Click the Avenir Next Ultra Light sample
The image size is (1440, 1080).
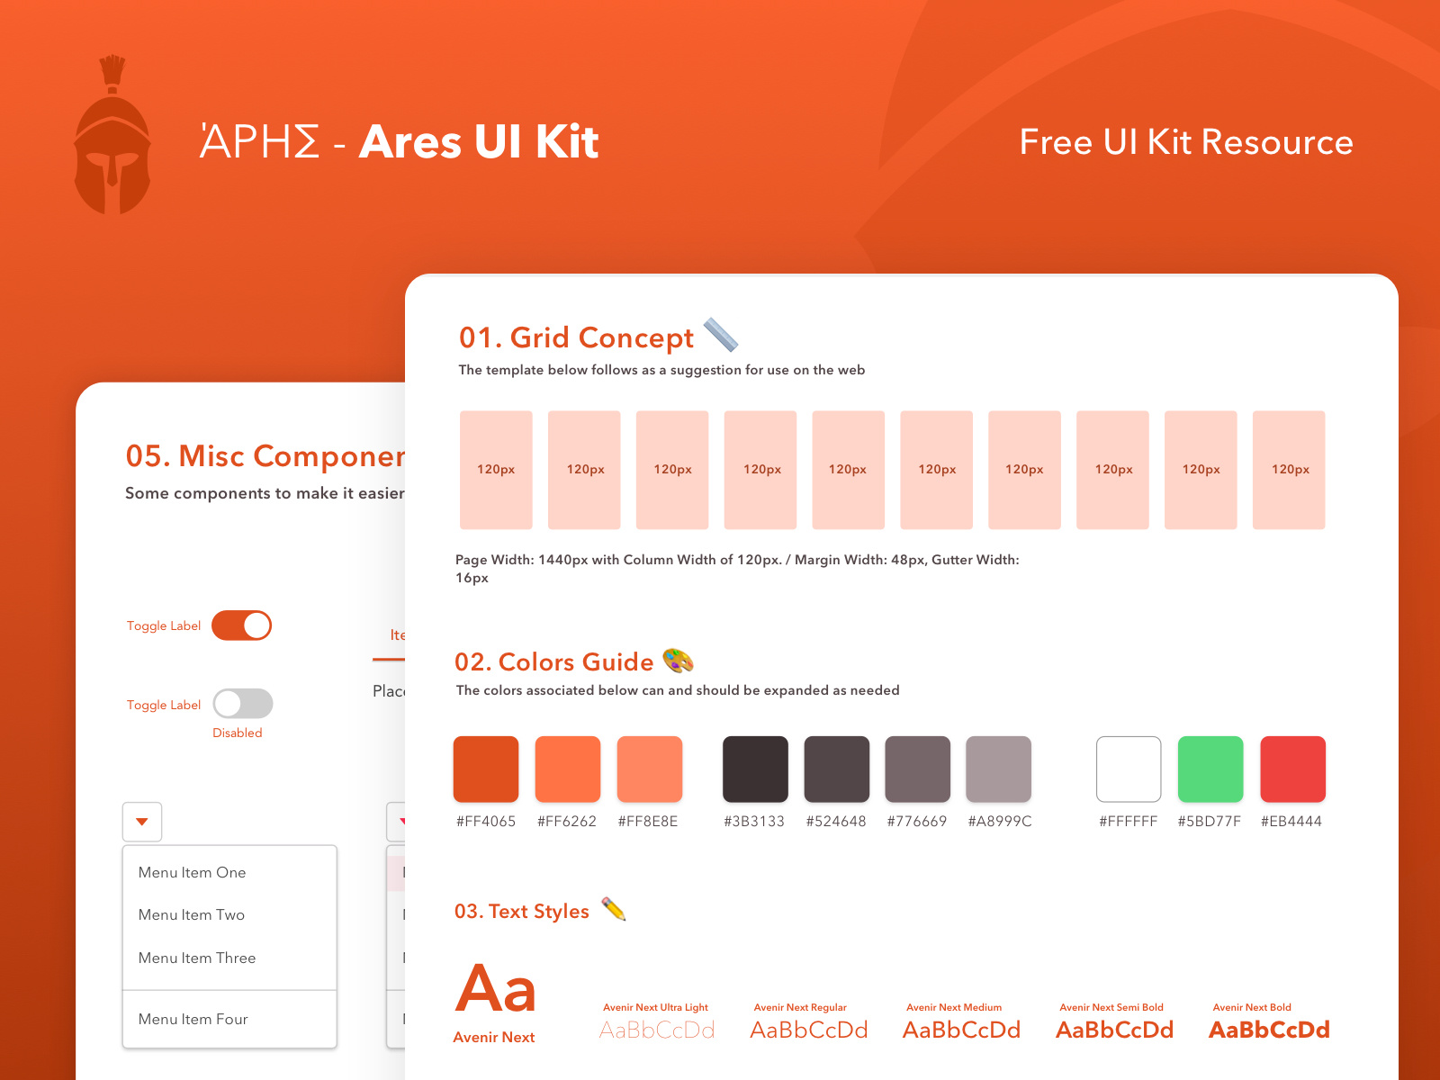[657, 1022]
